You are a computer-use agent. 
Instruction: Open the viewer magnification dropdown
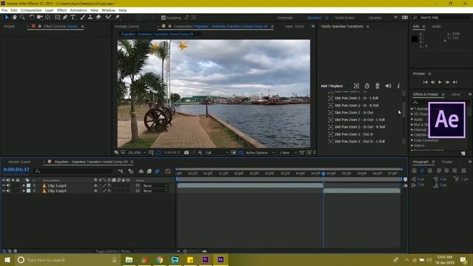137,153
